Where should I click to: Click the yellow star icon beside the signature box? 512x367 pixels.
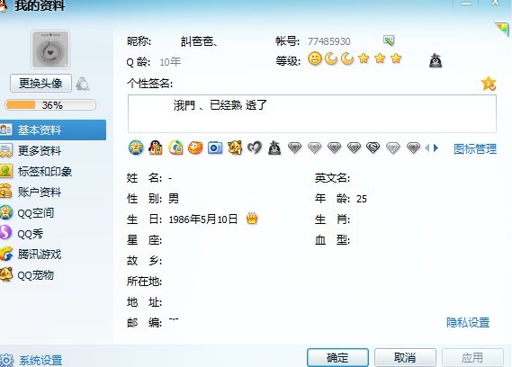coord(489,84)
